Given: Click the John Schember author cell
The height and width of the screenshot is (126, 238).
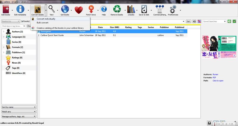Looking at the screenshot, I should point(86,35).
